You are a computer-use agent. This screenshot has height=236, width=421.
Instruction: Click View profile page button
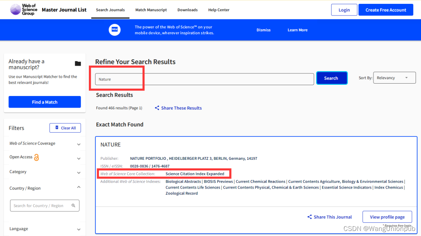point(387,217)
